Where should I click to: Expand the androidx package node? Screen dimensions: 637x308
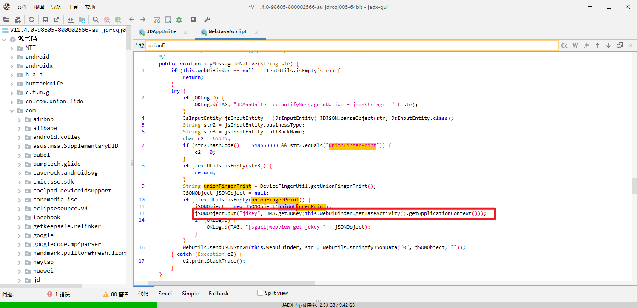coord(12,65)
